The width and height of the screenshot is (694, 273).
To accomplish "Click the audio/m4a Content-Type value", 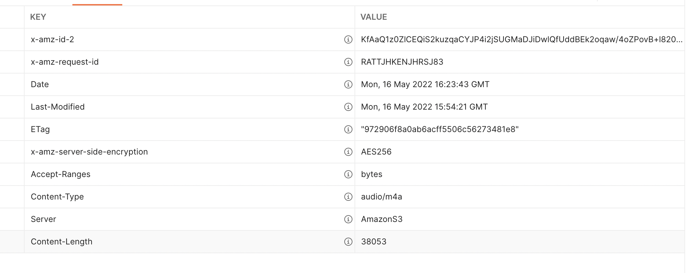I will tap(381, 196).
